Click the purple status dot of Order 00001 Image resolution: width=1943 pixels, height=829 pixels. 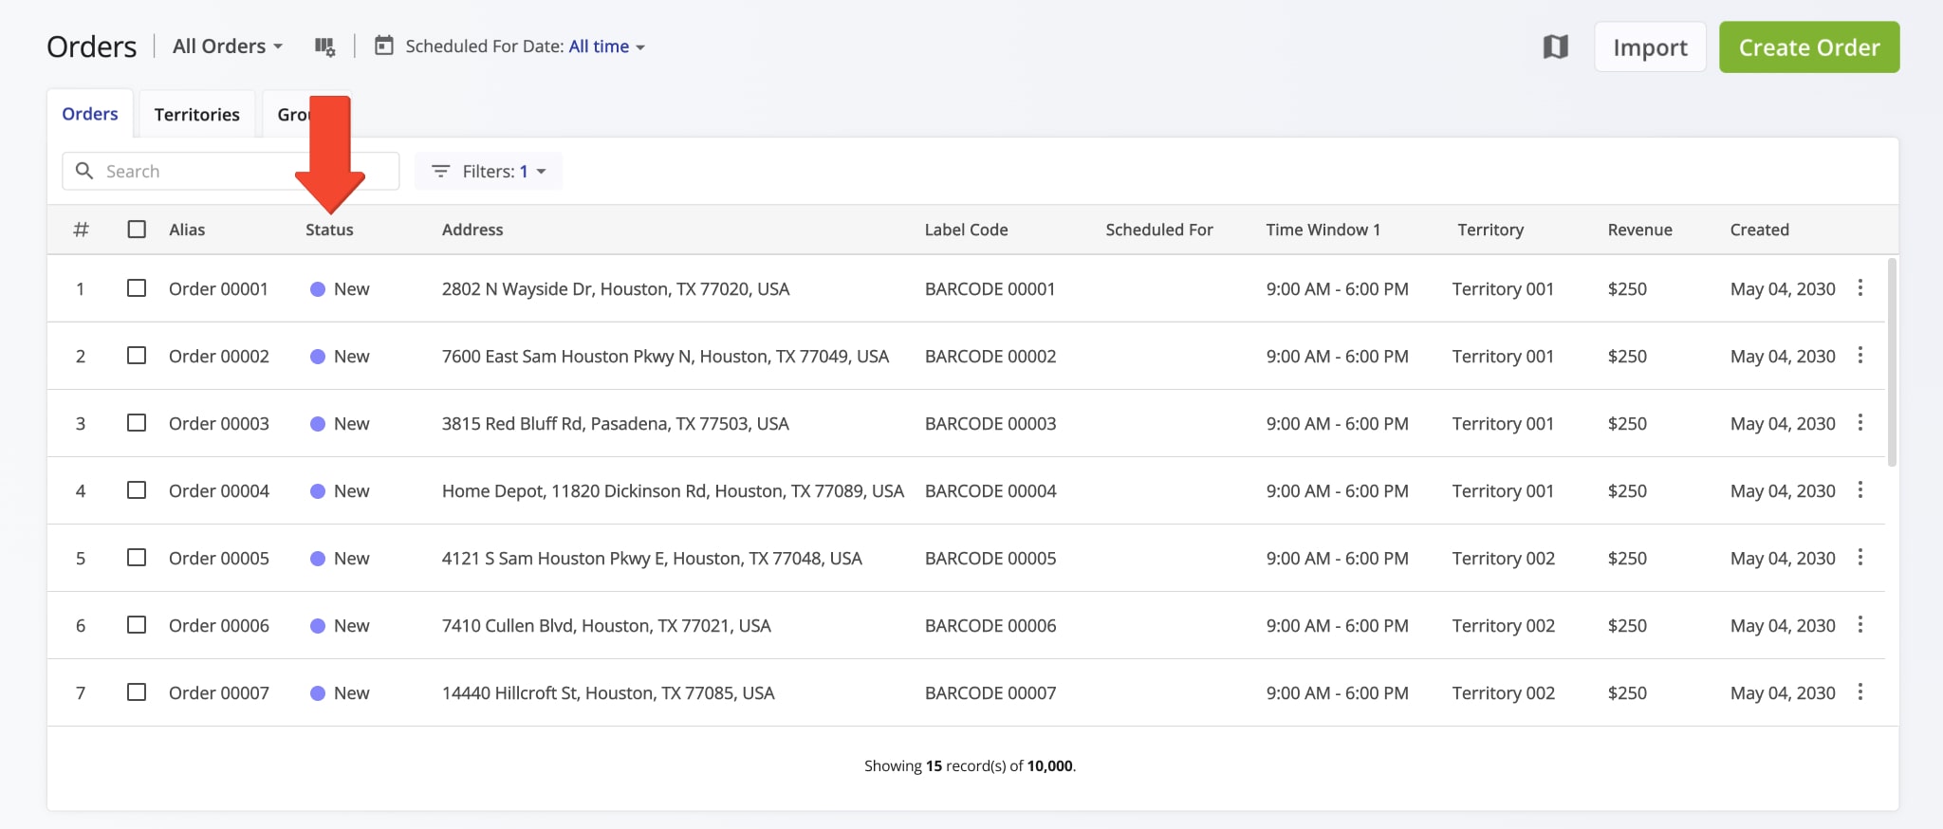pos(318,289)
